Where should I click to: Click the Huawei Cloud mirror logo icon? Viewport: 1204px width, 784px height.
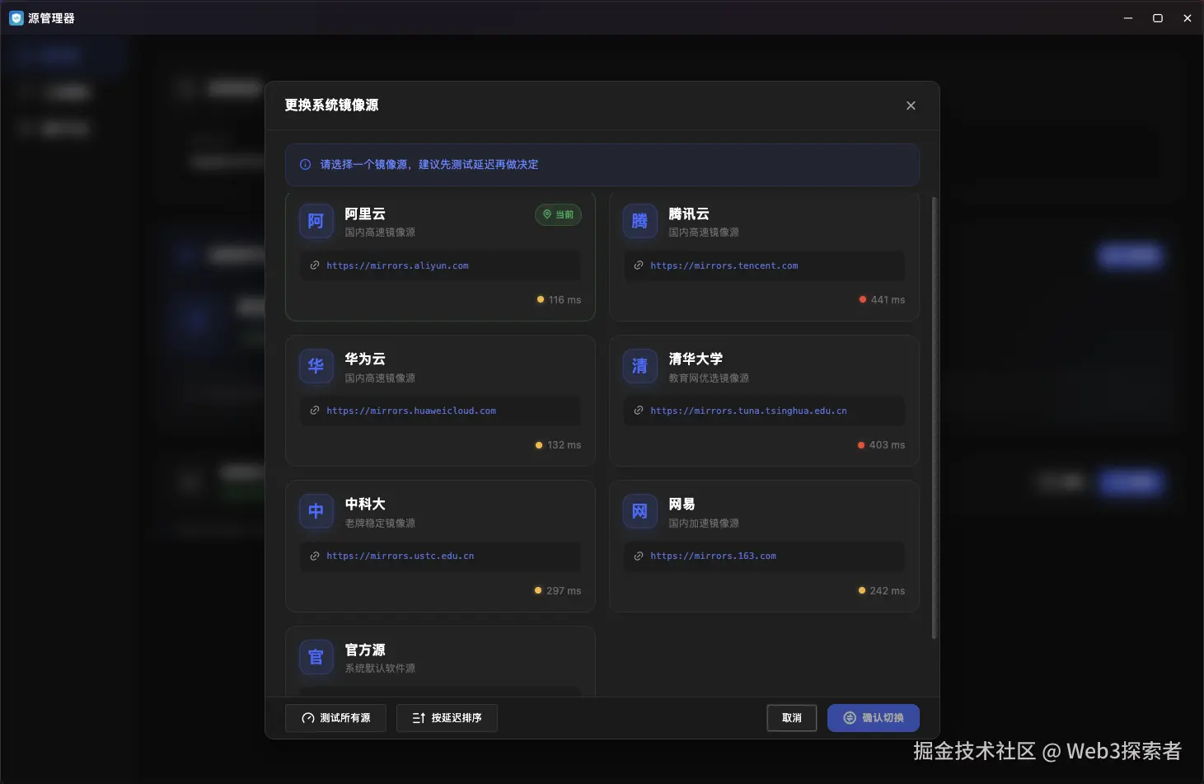[316, 366]
